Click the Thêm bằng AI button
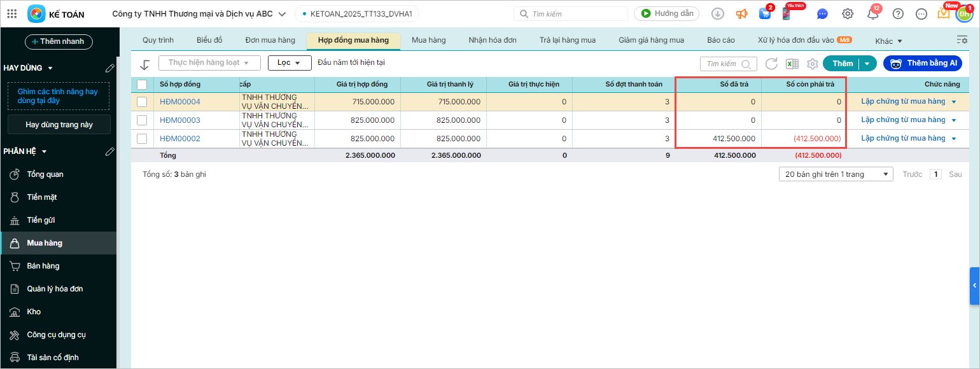 923,64
